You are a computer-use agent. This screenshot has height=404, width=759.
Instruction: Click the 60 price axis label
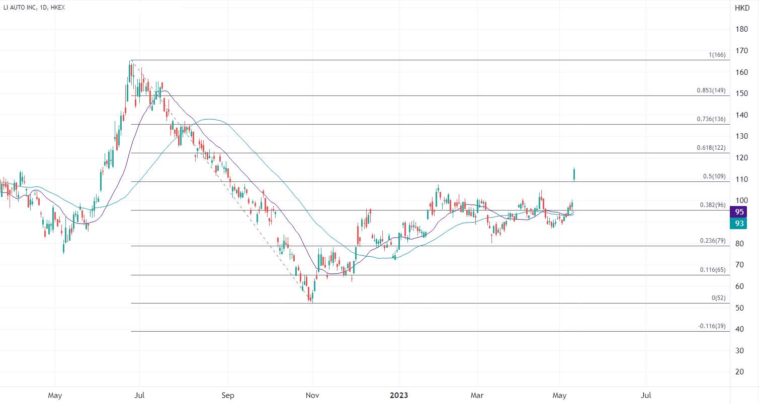pyautogui.click(x=739, y=286)
